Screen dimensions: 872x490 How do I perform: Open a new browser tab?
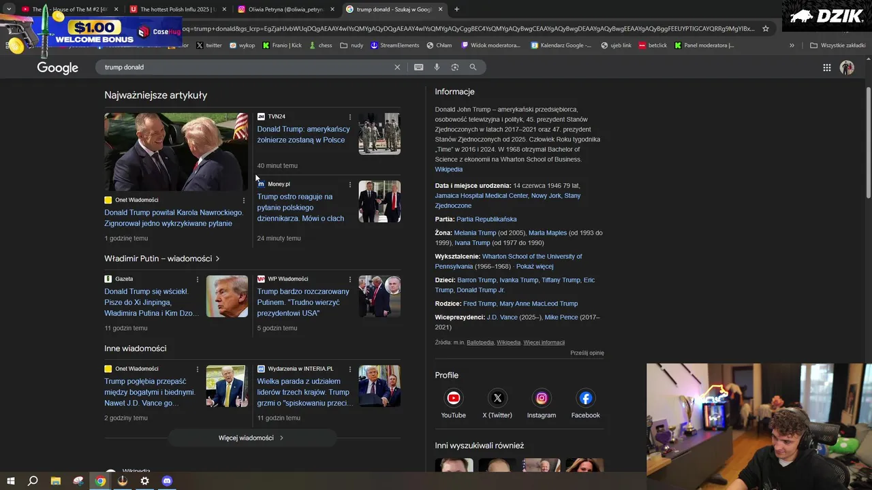[x=456, y=10]
